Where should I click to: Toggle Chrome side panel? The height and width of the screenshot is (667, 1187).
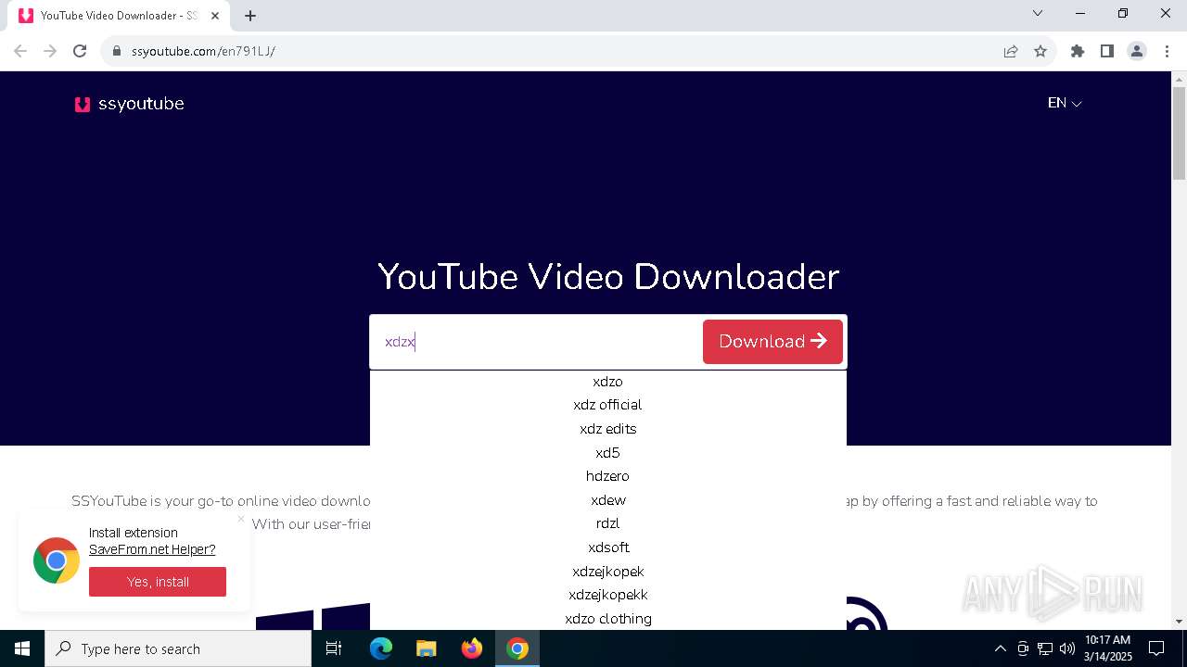[x=1107, y=51]
